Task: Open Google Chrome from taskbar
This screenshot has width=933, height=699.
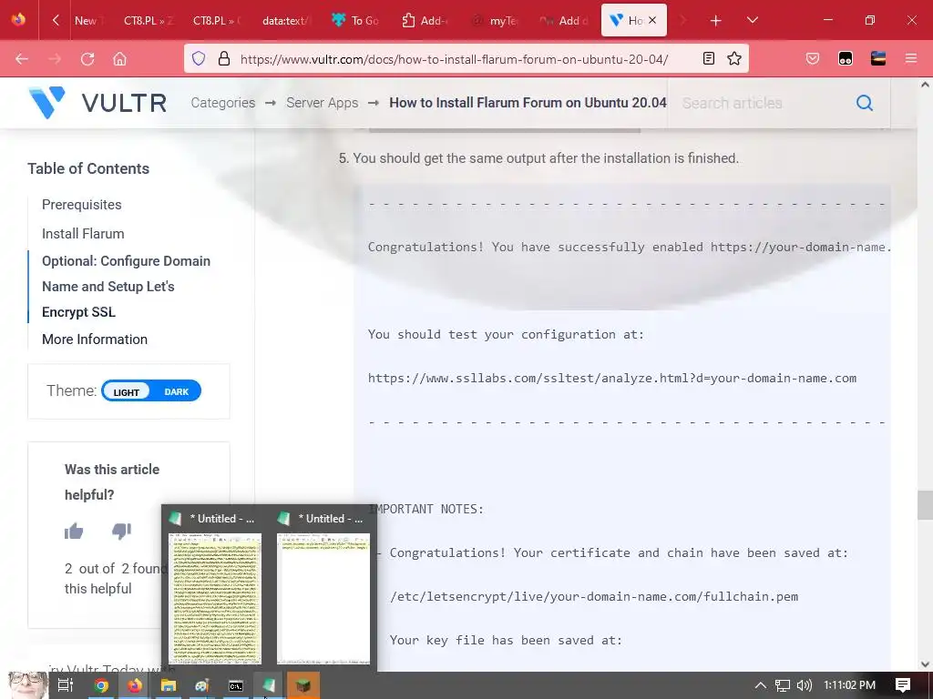Action: pos(101,685)
